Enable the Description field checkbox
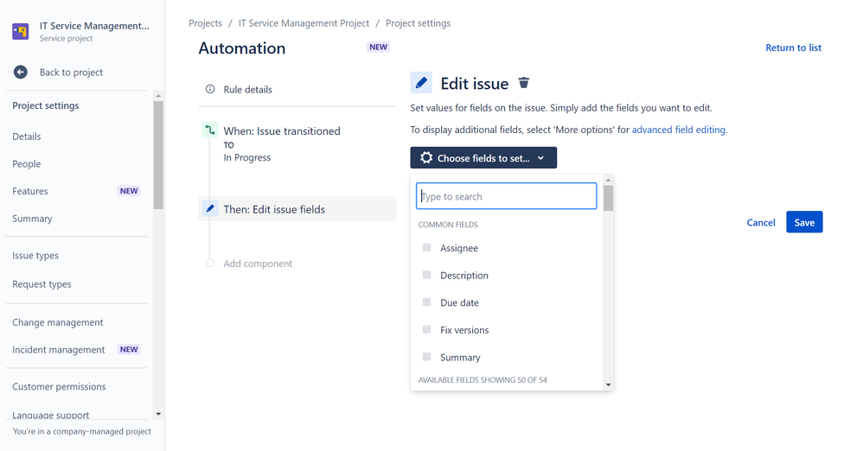863x451 pixels. tap(427, 276)
